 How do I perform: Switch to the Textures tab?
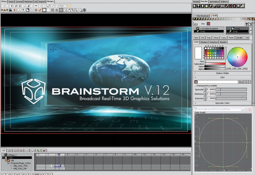click(x=213, y=42)
